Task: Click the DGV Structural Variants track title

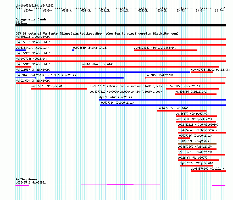Action: coord(97,34)
